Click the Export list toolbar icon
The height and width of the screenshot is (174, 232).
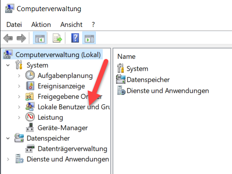[x=57, y=38]
